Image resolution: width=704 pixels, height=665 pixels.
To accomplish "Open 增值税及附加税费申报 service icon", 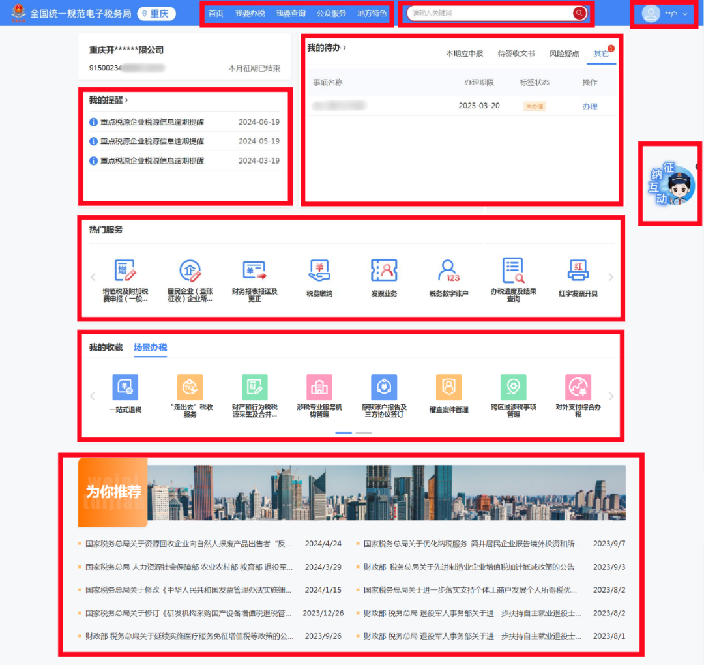I will pyautogui.click(x=125, y=271).
